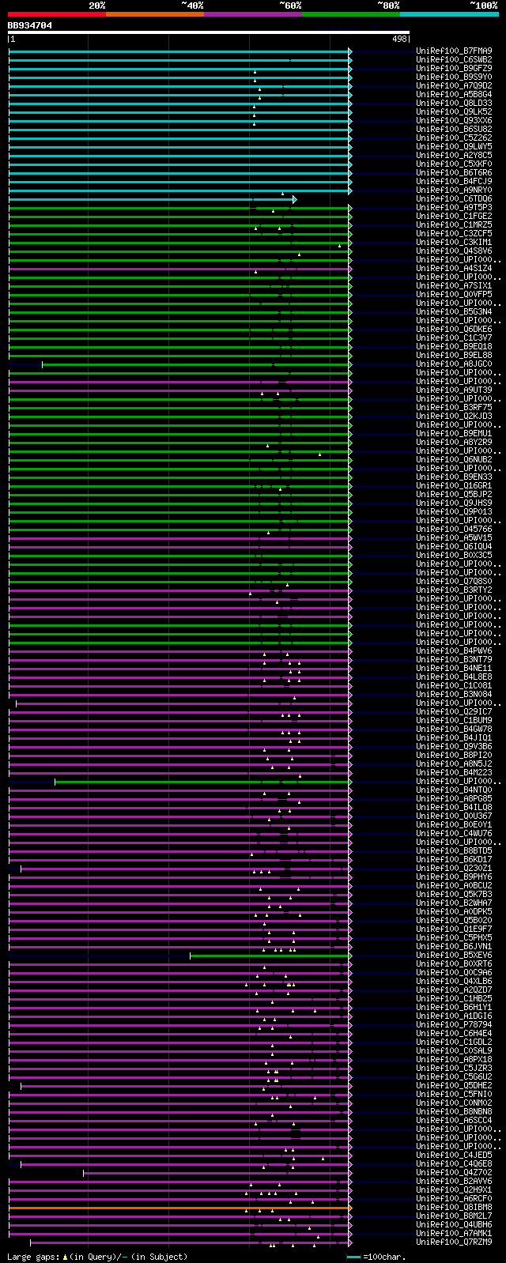Click hit label UniRef100_Q93XX6
Image resolution: width=506 pixels, height=1263 pixels.
[x=454, y=121]
